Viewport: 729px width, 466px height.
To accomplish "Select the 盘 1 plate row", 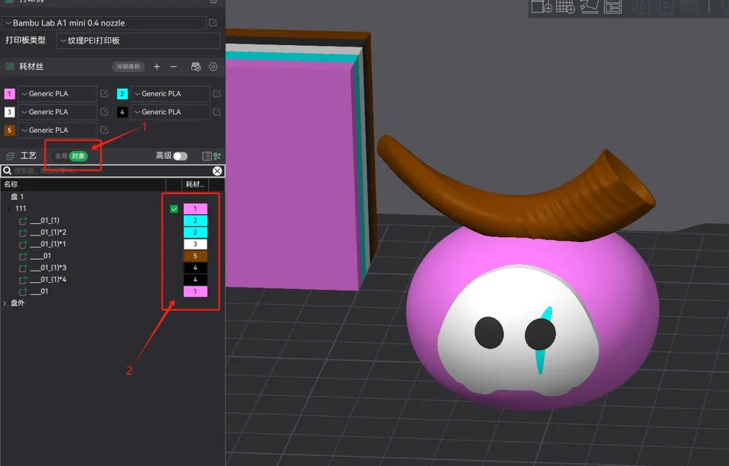I will (112, 197).
